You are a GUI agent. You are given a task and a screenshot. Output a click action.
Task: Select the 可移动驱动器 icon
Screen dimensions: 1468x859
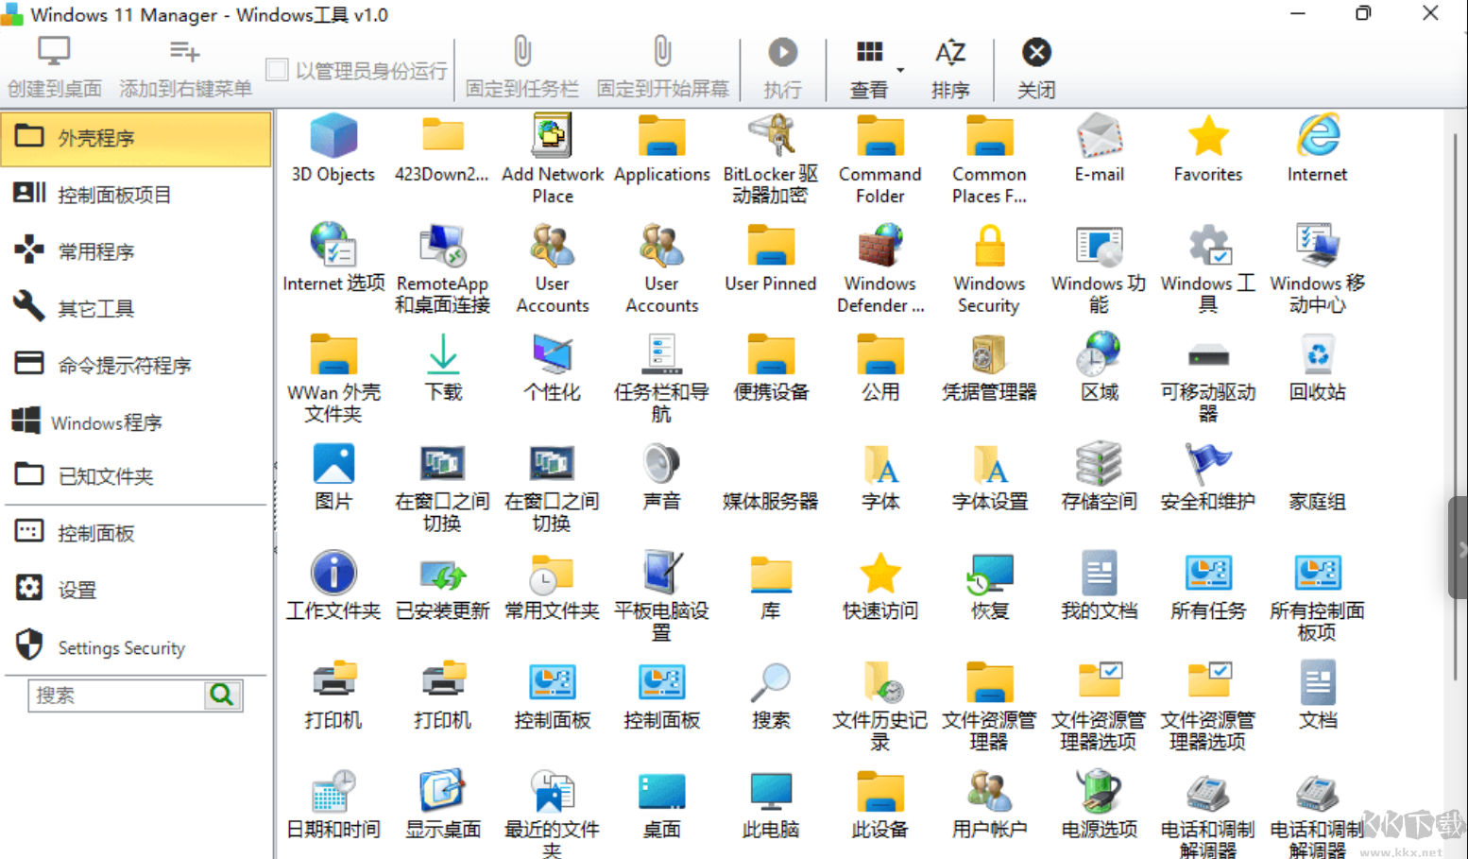[1208, 357]
